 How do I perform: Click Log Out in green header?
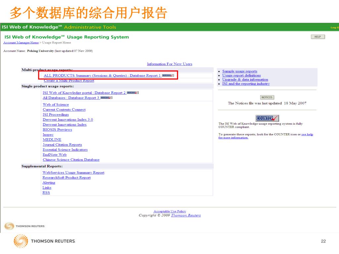click(335, 27)
